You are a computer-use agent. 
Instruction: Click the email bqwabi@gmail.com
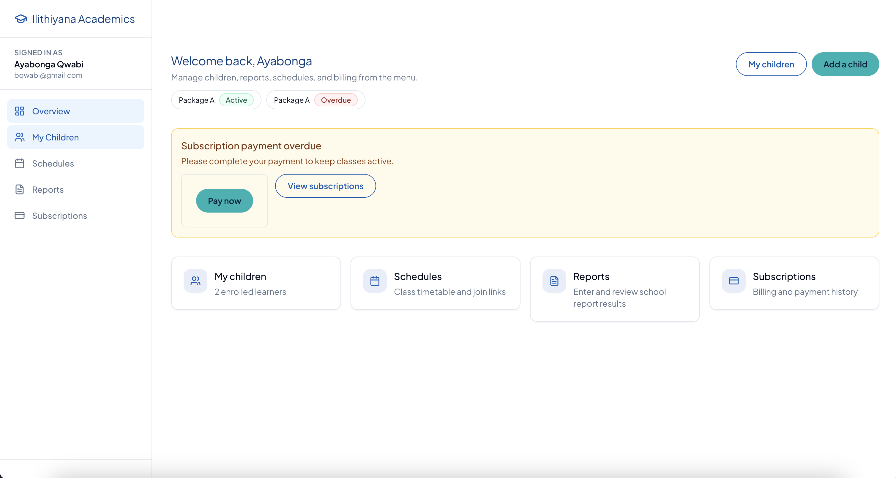48,75
